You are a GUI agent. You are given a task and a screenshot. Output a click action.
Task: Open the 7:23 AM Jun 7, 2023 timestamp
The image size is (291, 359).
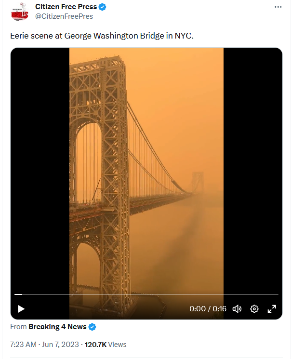44,345
